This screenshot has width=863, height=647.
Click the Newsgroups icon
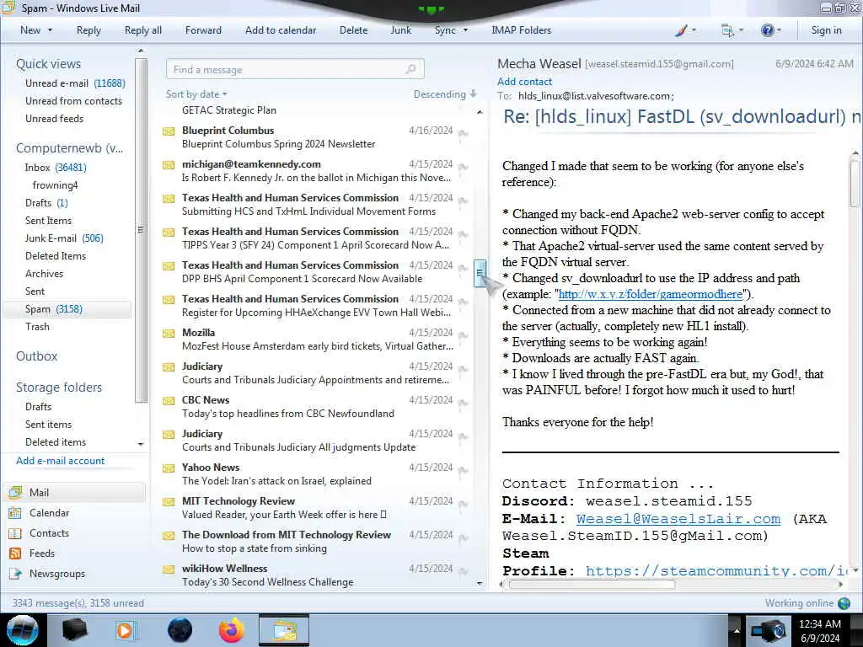click(15, 573)
